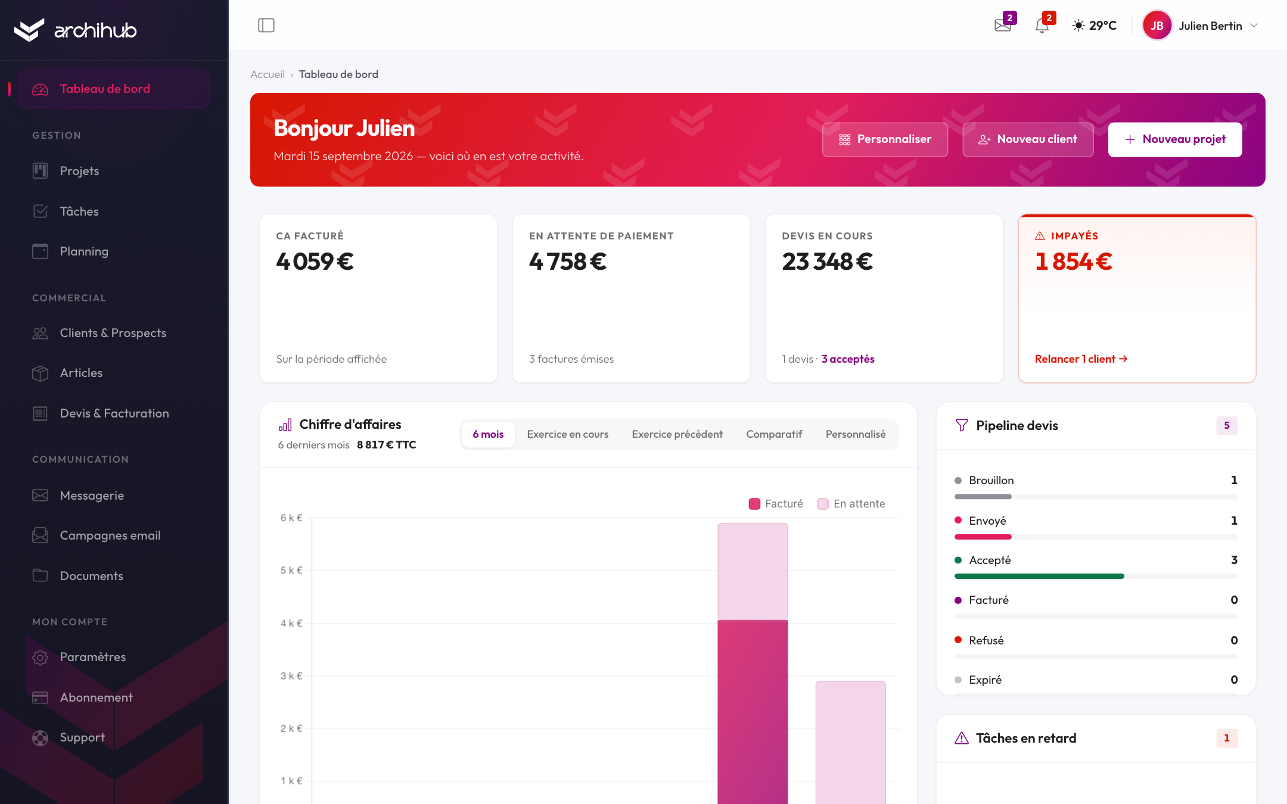The width and height of the screenshot is (1287, 804).
Task: Switch to Exercice précédent tab
Action: coord(677,434)
